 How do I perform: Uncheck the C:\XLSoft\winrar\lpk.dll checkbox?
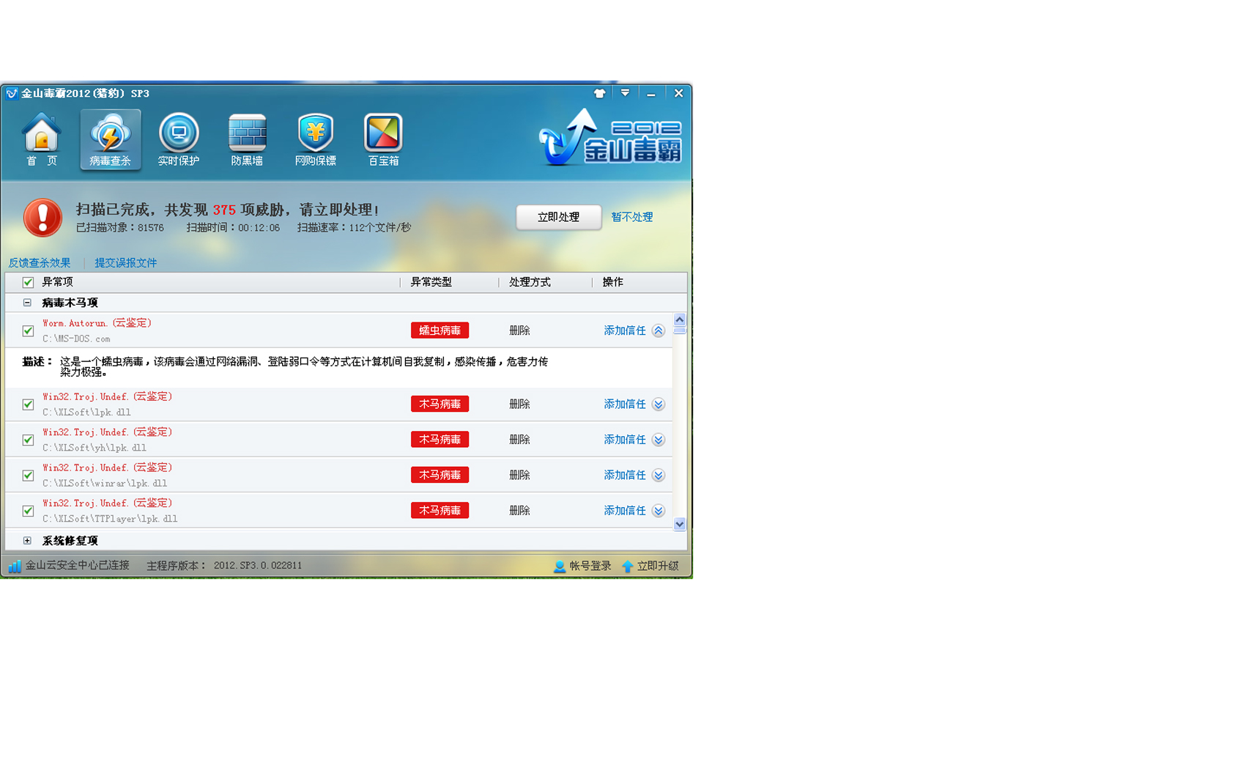click(x=28, y=476)
